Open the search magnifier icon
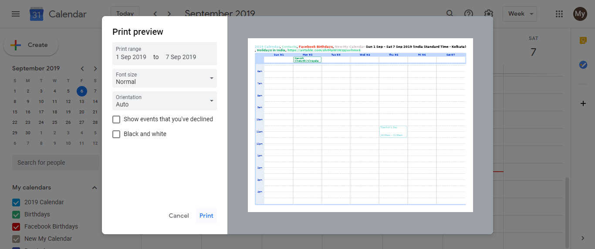 [450, 14]
